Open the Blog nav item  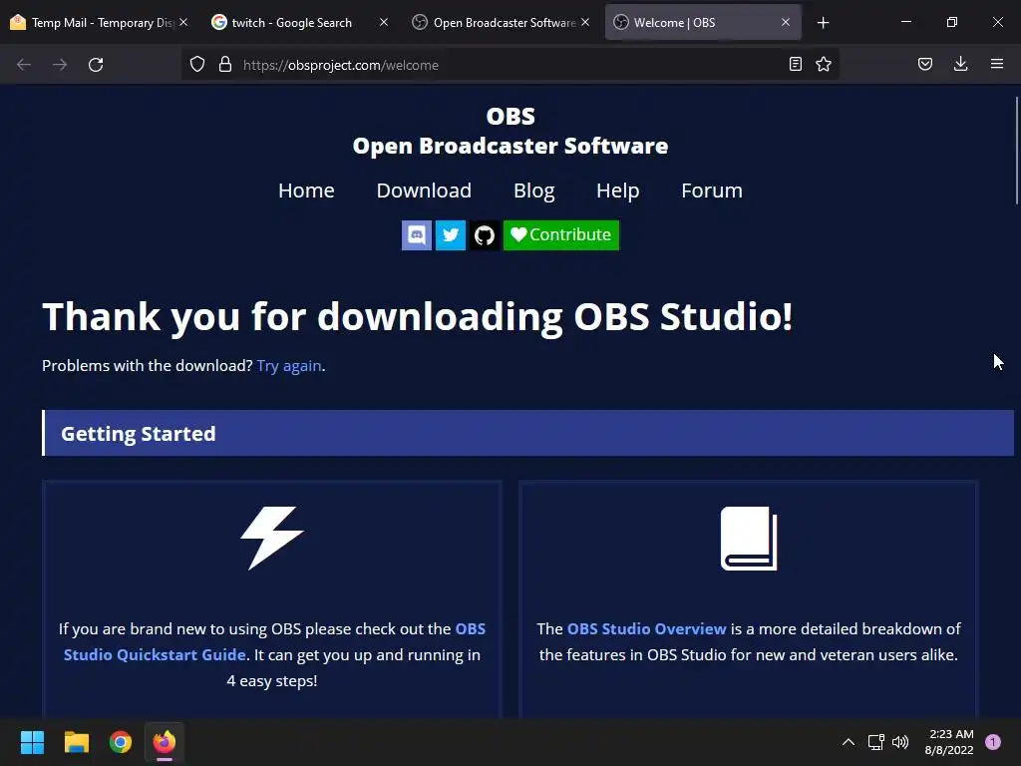pos(534,191)
